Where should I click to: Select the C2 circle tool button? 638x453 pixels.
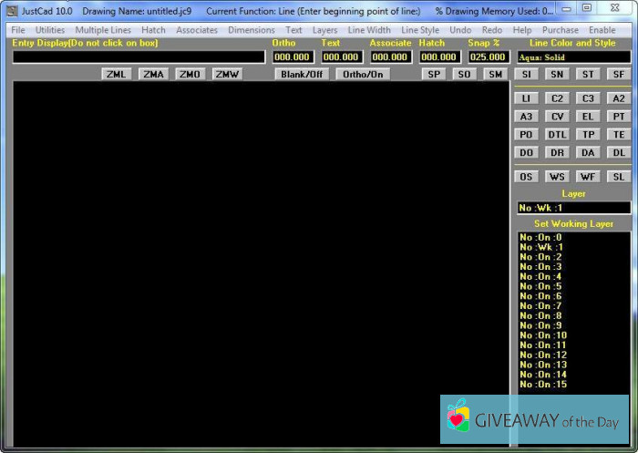pyautogui.click(x=557, y=98)
